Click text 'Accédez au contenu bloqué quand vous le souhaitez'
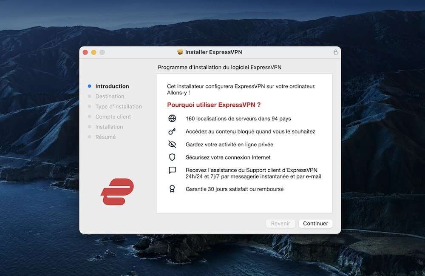Screen dimensions: 425x276 (x=250, y=131)
